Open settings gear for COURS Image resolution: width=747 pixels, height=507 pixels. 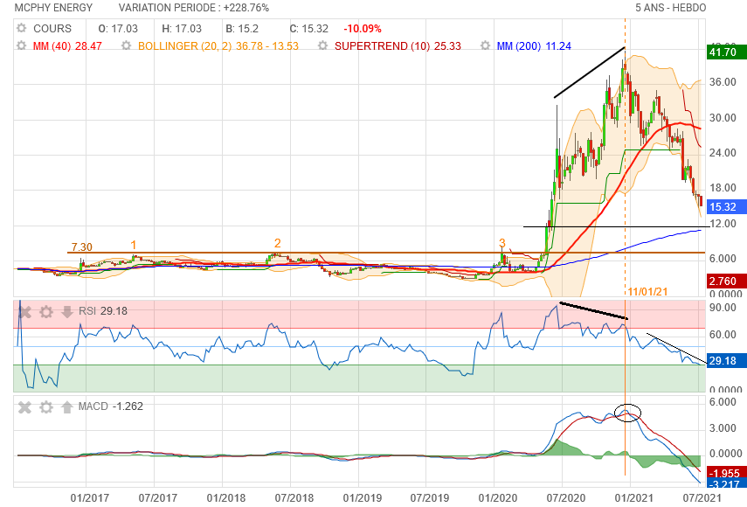[22, 28]
